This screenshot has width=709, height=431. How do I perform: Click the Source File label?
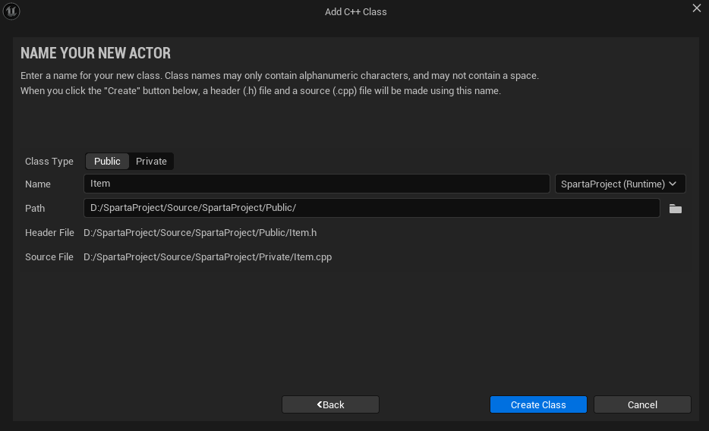[49, 257]
